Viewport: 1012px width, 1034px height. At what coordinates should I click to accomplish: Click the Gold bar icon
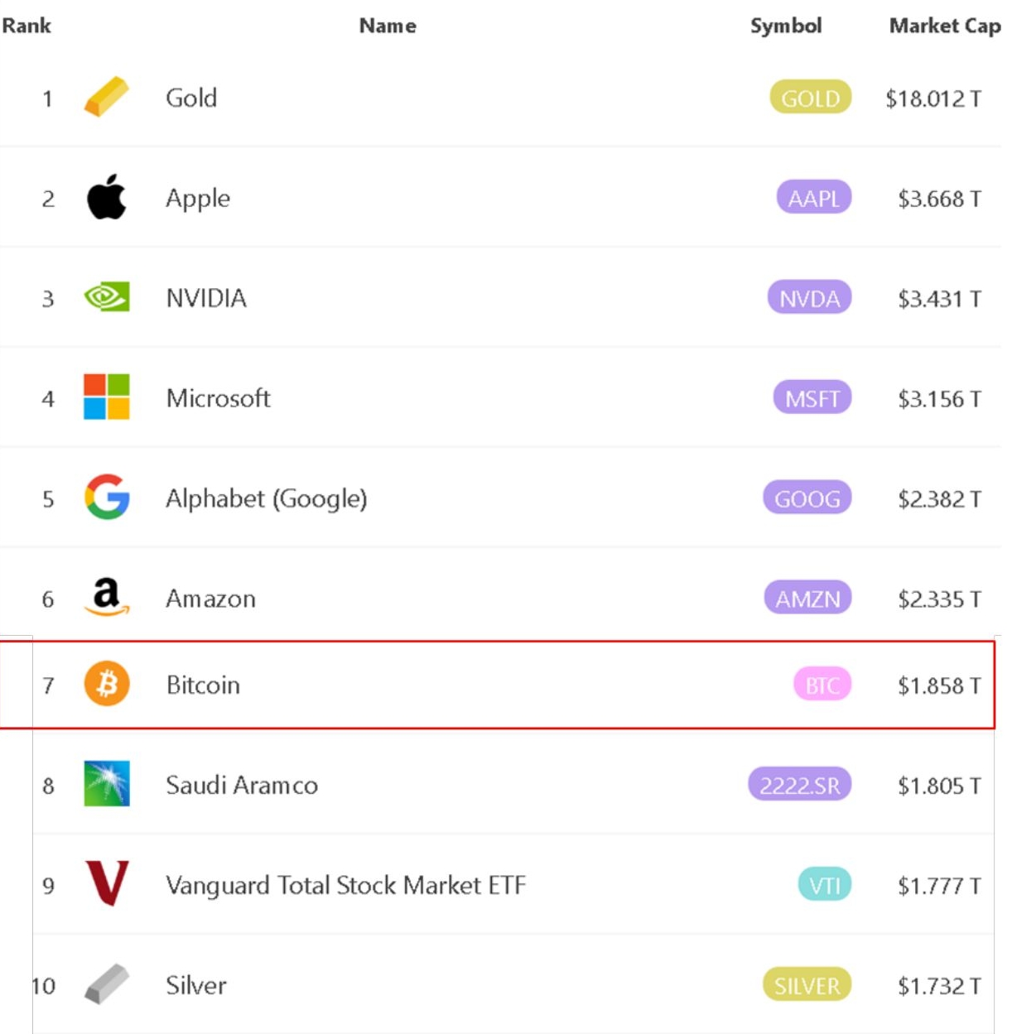click(x=107, y=97)
